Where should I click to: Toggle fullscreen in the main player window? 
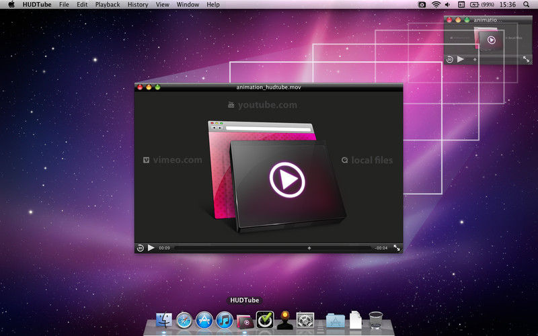397,248
